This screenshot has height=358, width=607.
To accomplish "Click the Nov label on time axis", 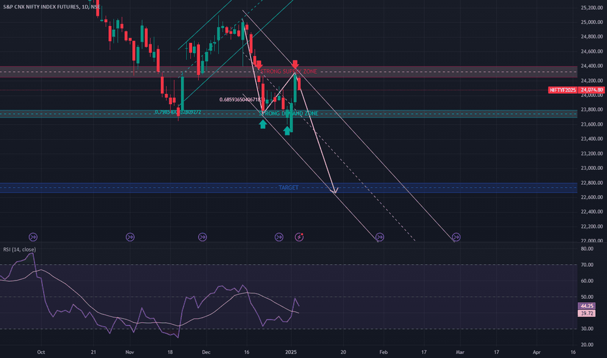I will [130, 352].
